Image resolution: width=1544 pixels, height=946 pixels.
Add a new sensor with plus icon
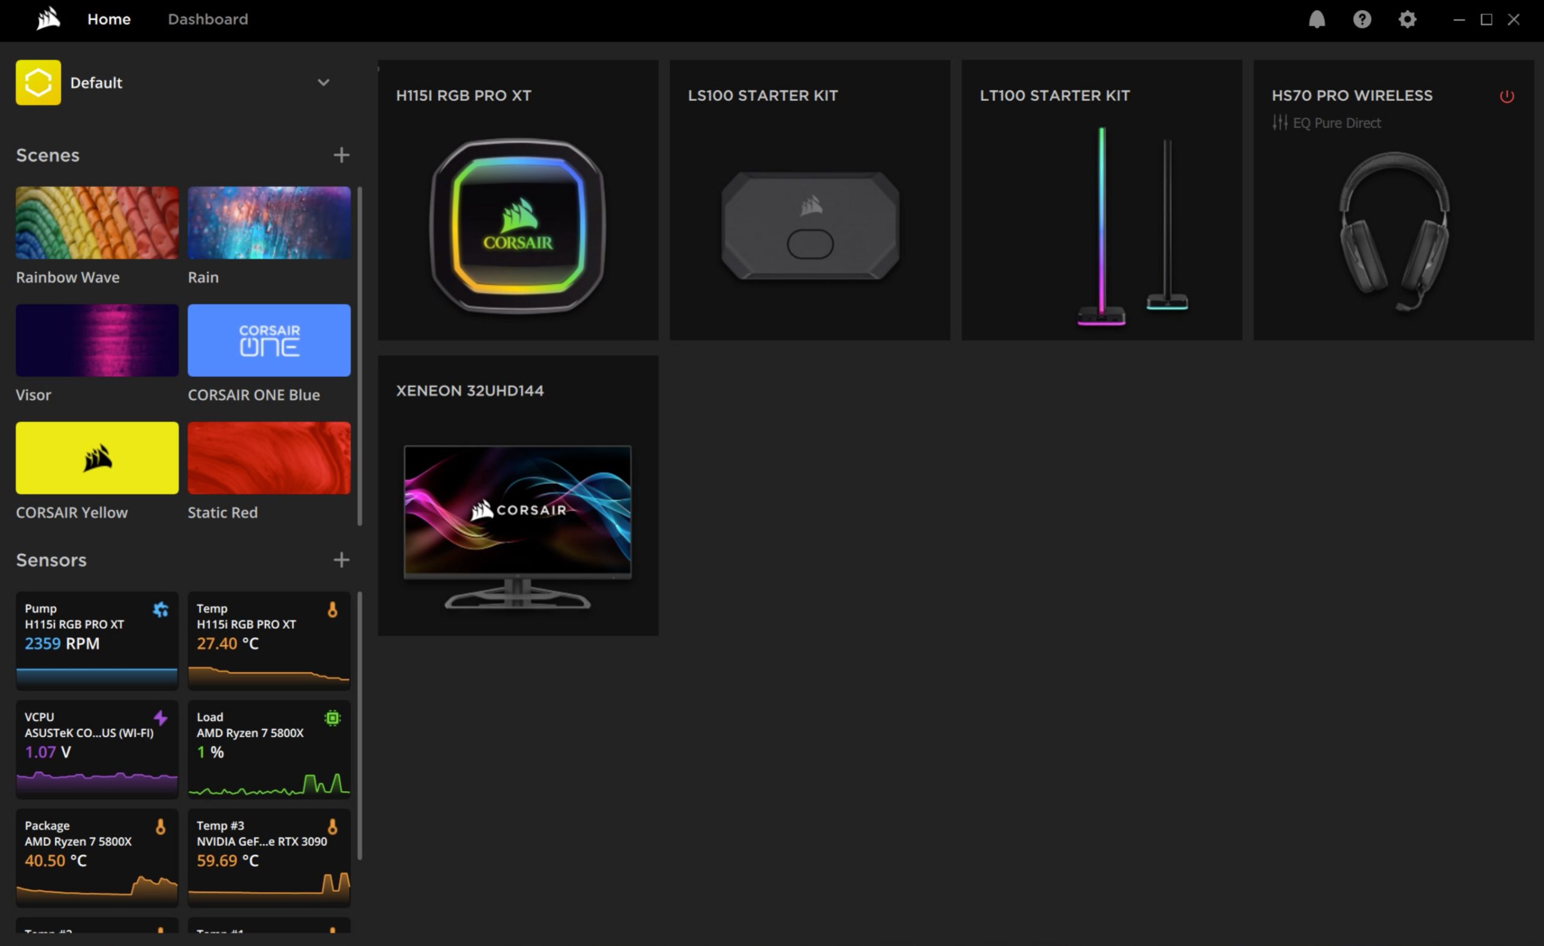point(341,560)
